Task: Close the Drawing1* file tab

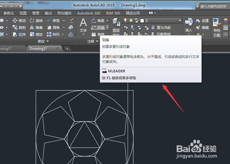Action: point(58,48)
